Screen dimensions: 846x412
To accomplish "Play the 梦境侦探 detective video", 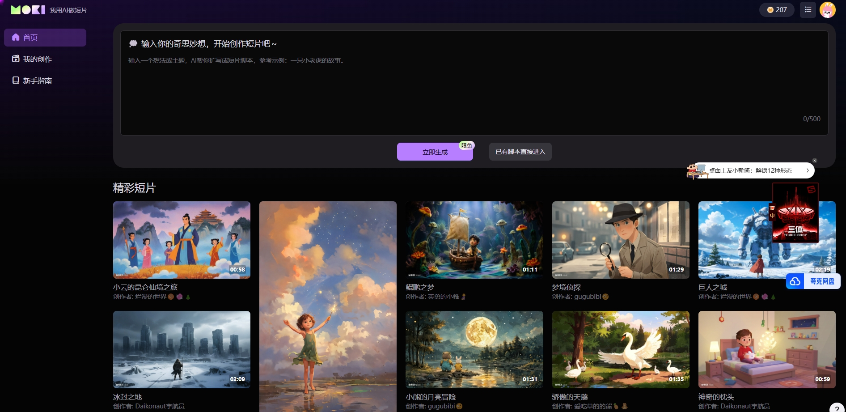I will [x=620, y=240].
